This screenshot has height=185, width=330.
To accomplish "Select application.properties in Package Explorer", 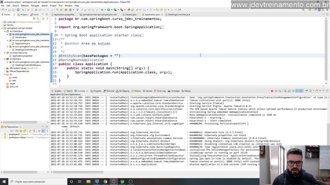I will pos(21,56).
